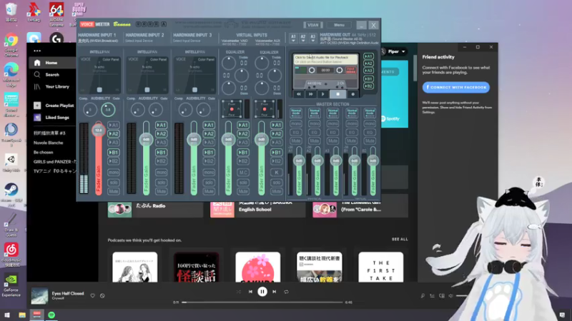This screenshot has width=572, height=321.
Task: Open the Windows Start menu
Action: pyautogui.click(x=7, y=315)
